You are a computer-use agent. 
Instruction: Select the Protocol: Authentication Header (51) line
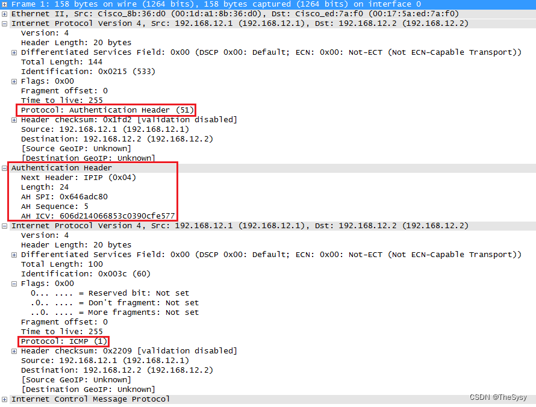(x=107, y=110)
